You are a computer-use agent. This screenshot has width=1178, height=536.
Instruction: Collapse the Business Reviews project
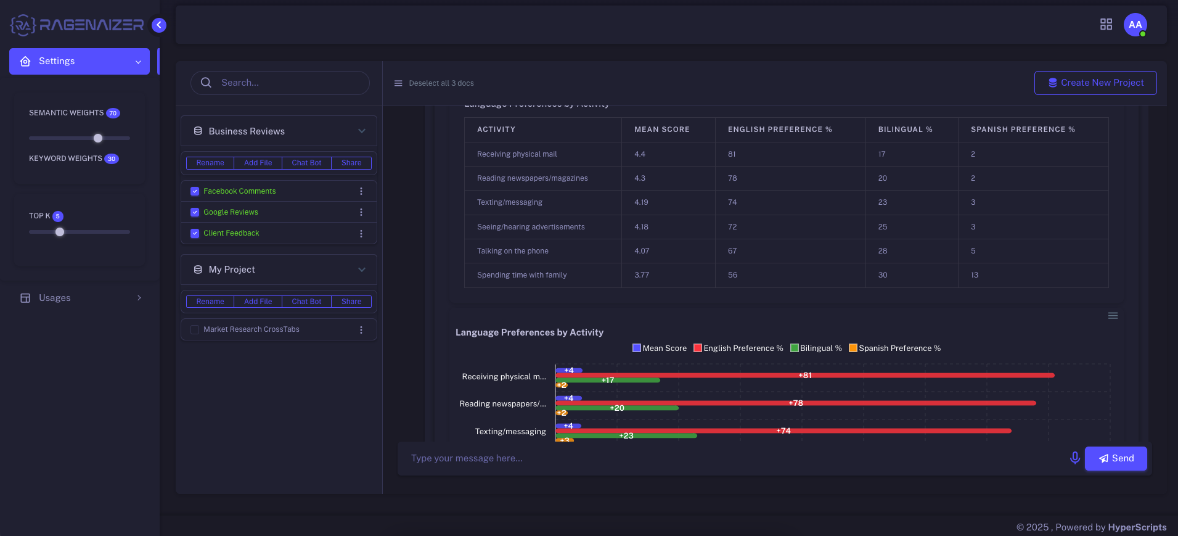click(362, 131)
